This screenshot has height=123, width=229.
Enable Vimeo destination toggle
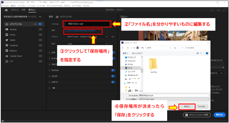(x=41, y=35)
